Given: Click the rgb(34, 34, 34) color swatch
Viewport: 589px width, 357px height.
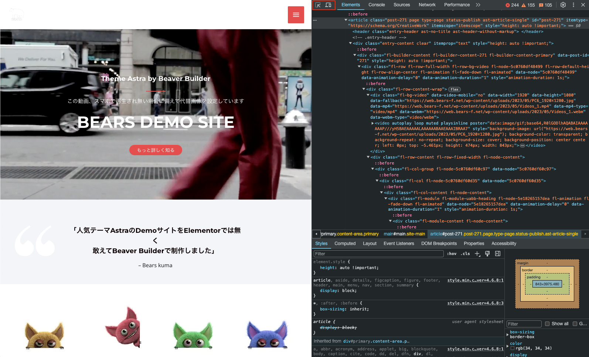Looking at the screenshot, I should [513, 348].
